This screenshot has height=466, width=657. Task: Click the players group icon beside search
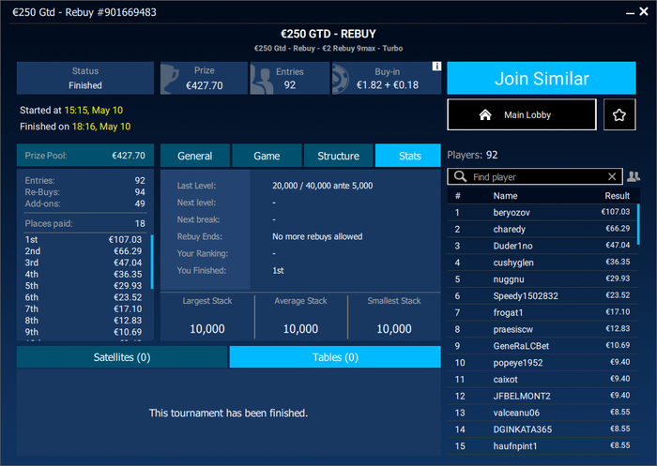(x=634, y=176)
